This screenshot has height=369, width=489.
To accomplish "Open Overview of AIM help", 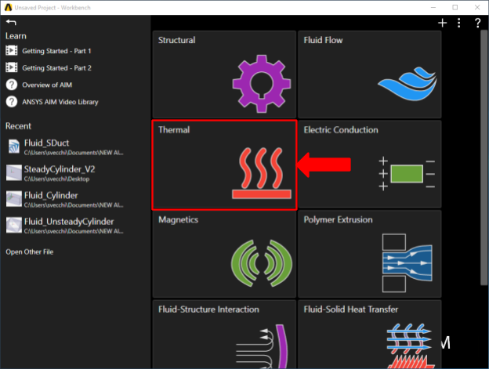I will coord(47,85).
